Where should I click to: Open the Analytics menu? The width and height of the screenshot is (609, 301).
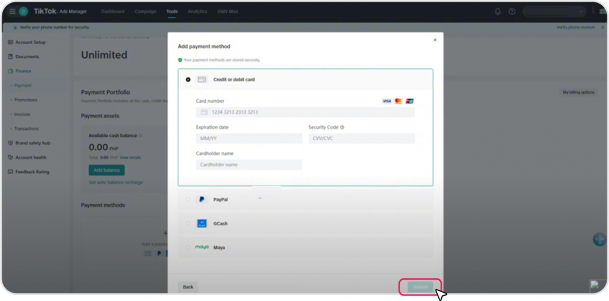pos(197,11)
